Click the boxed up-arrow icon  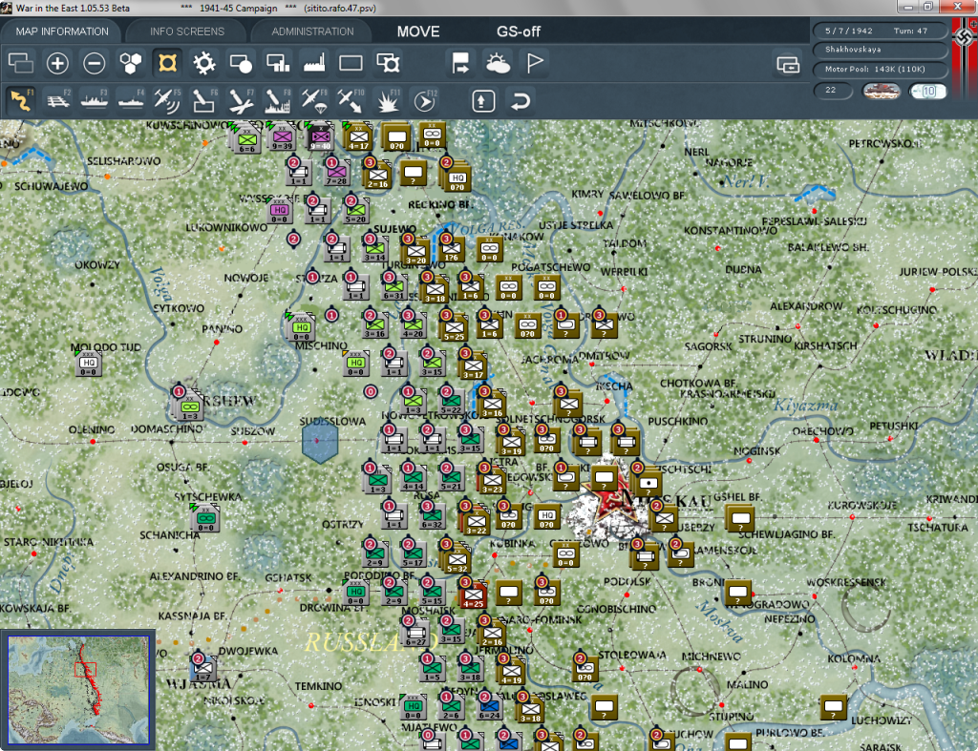point(483,101)
